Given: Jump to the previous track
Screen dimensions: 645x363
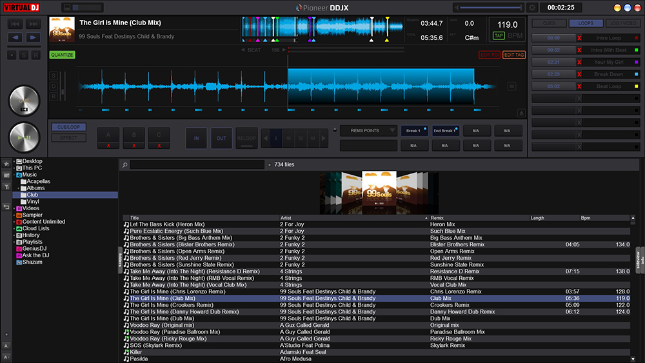Looking at the screenshot, I should point(15,24).
